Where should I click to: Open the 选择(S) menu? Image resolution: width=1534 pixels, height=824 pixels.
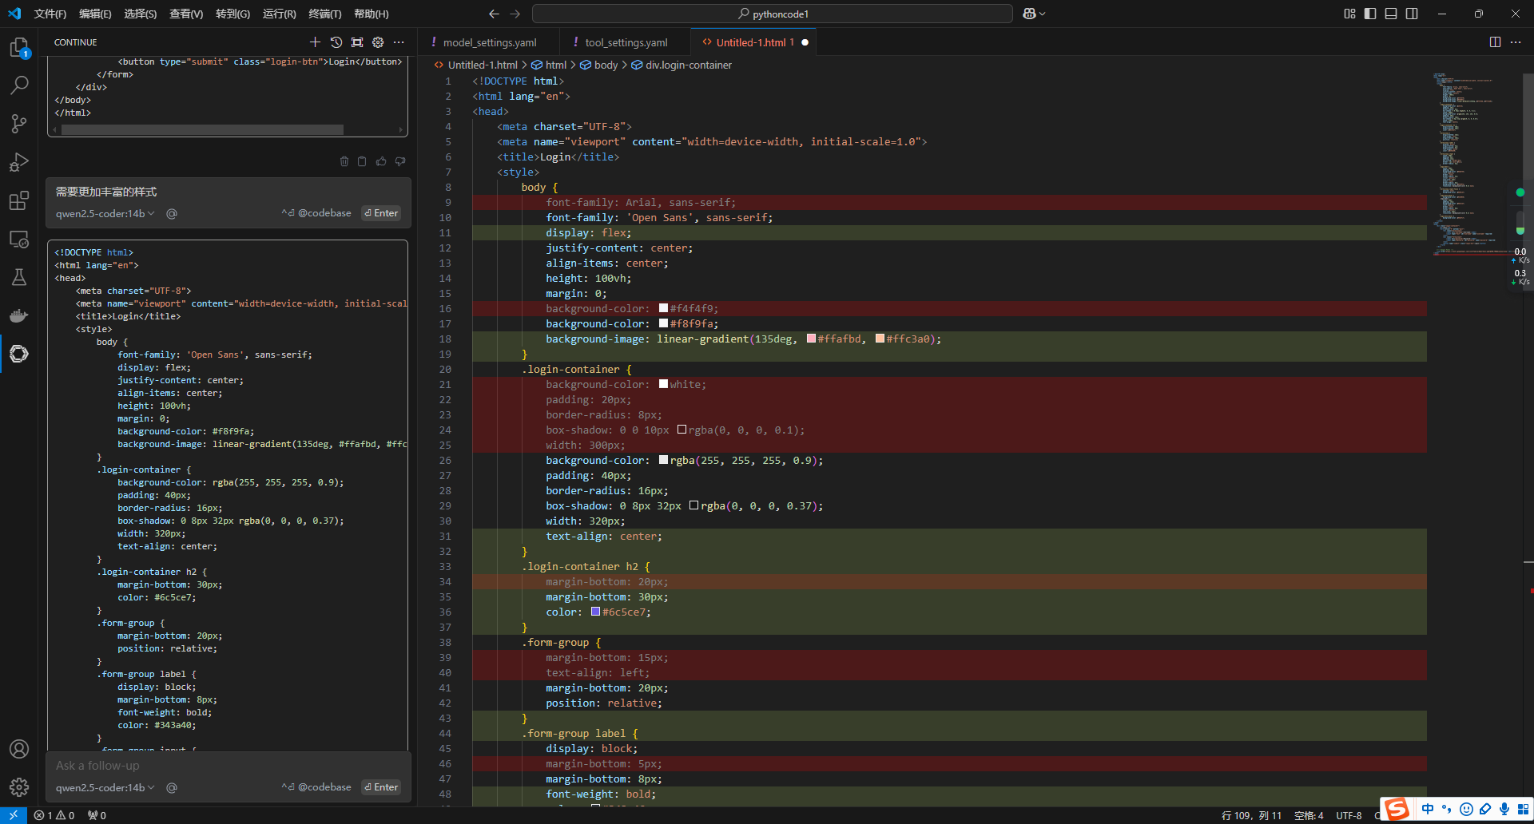pyautogui.click(x=140, y=14)
